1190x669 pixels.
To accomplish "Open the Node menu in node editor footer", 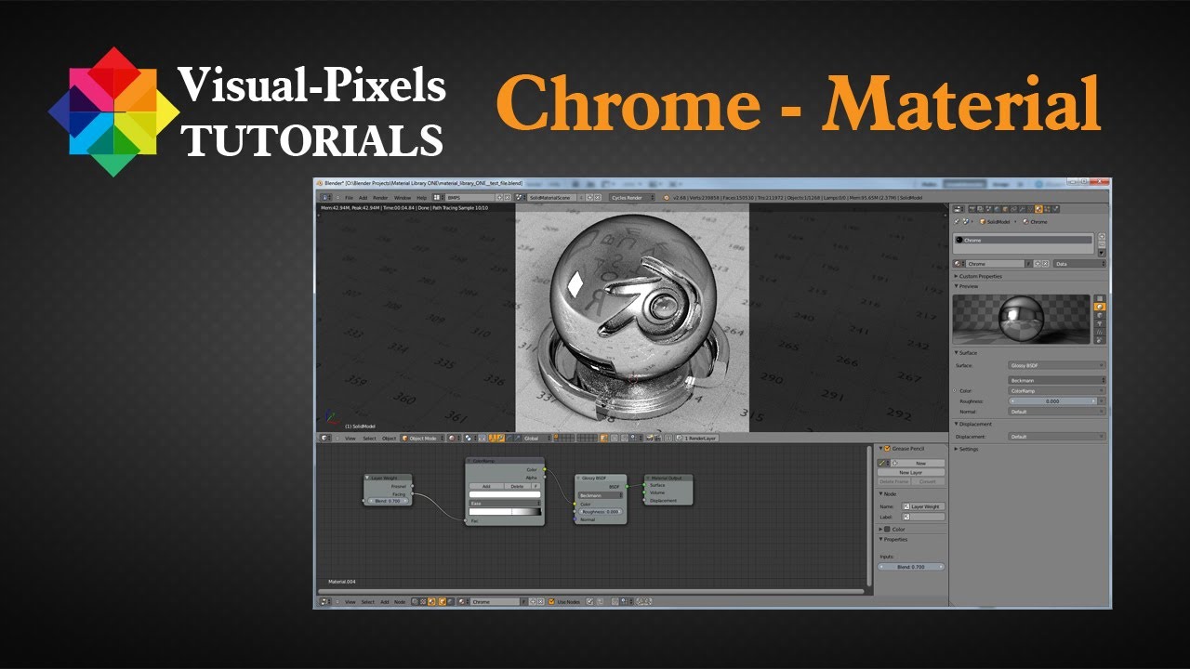I will pos(400,602).
